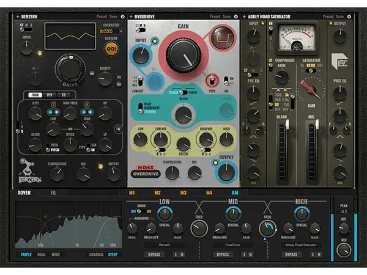Click the yellow LED beside OverDrive Output
The height and width of the screenshot is (275, 367).
click(x=215, y=163)
